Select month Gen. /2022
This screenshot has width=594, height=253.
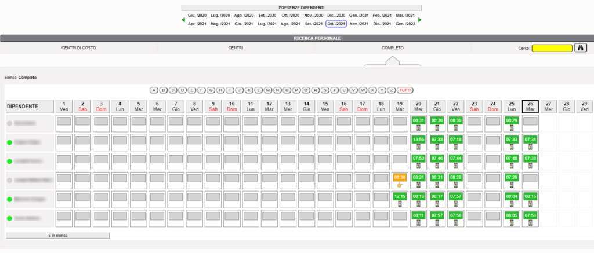coord(405,24)
